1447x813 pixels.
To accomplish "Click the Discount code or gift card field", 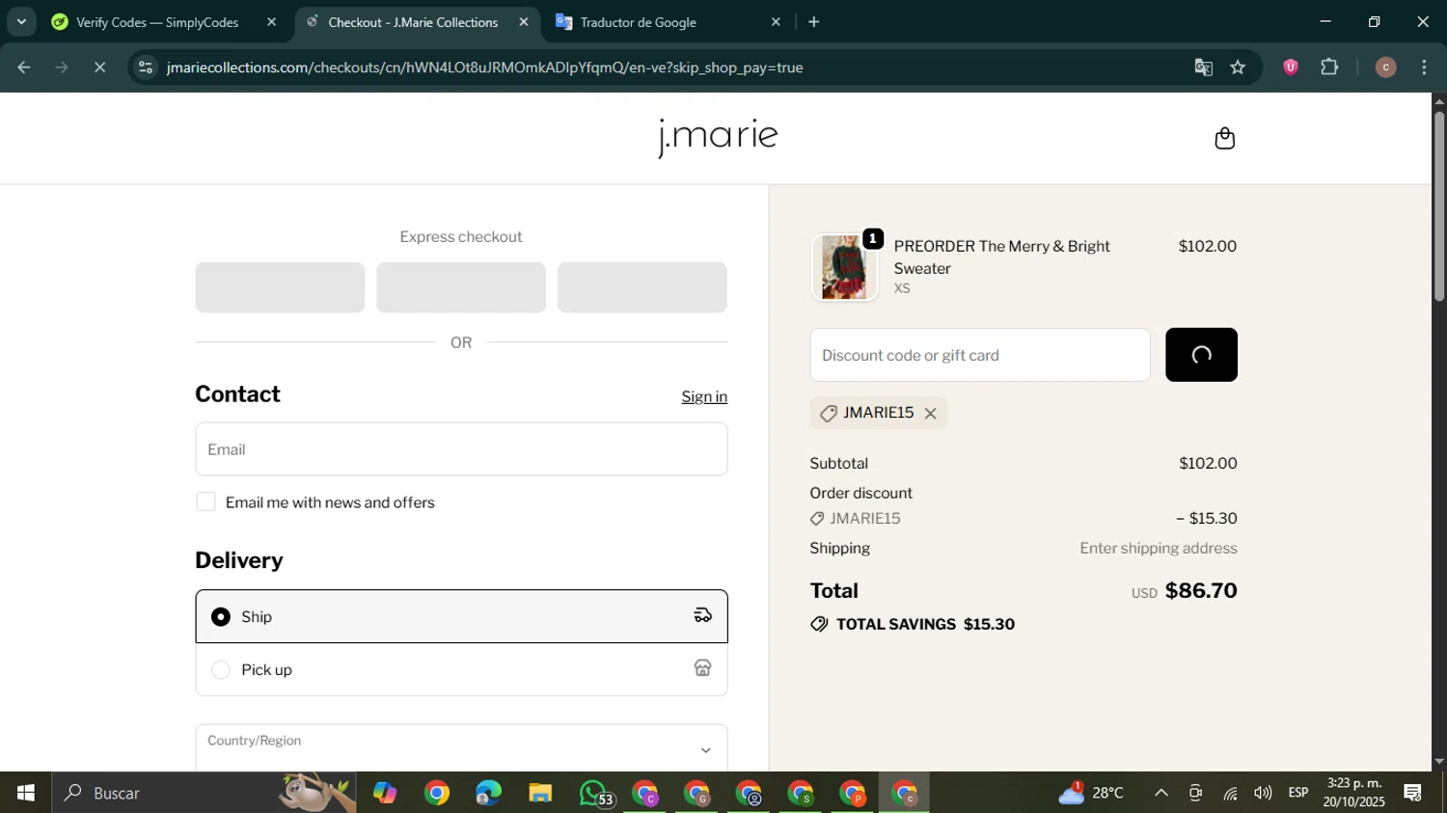I will [980, 355].
